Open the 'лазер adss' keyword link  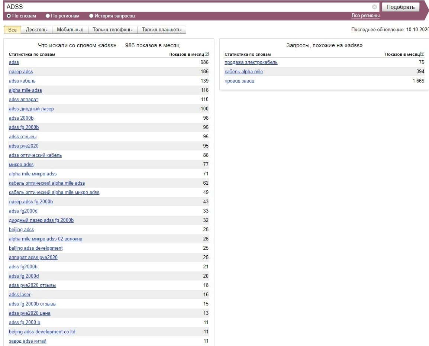[21, 72]
